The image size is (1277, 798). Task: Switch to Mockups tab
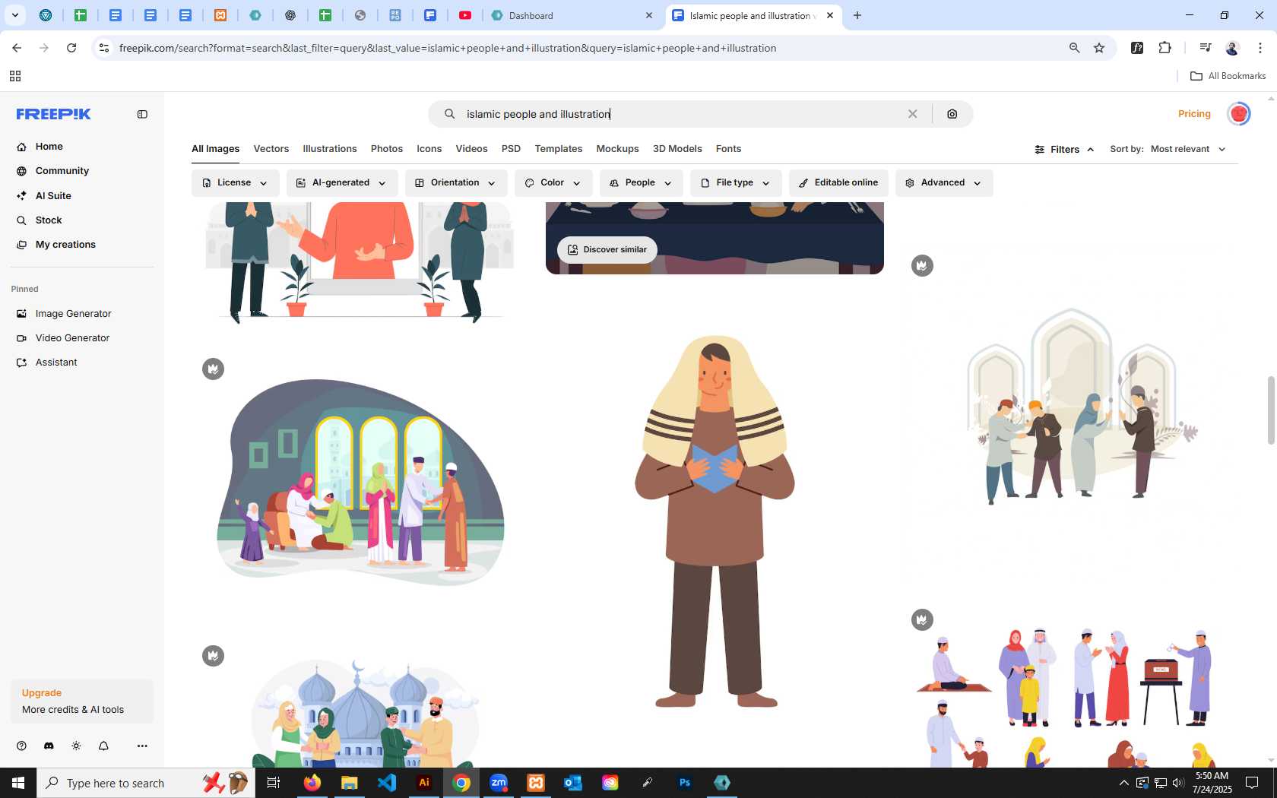coord(617,149)
